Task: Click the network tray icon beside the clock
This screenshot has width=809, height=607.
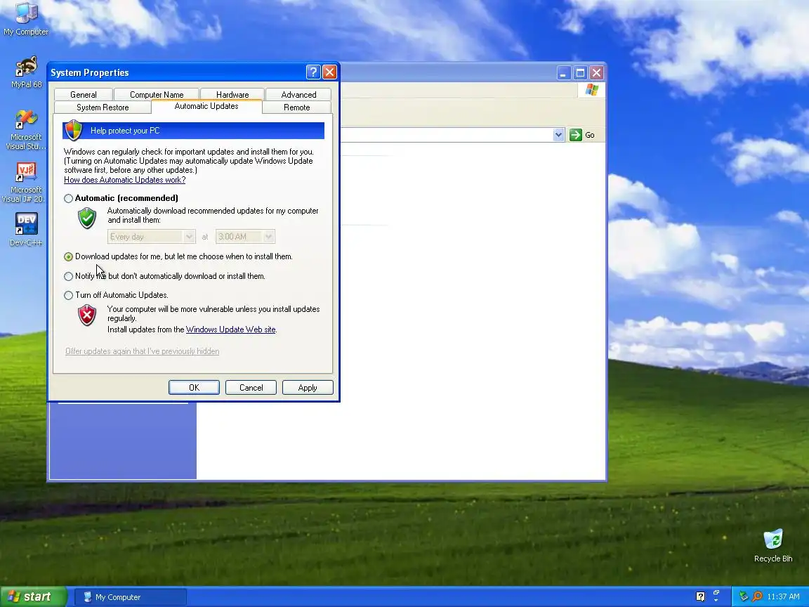Action: tap(744, 596)
